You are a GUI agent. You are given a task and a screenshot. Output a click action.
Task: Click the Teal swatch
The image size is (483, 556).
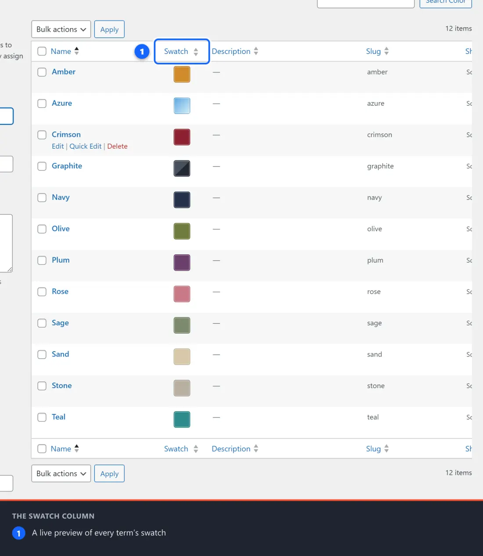click(x=182, y=419)
